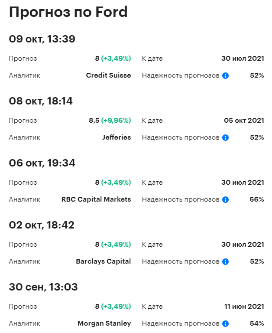The width and height of the screenshot is (272, 333).
Task: Click info icon in Morgan Stanley forecast
Action: point(225,323)
